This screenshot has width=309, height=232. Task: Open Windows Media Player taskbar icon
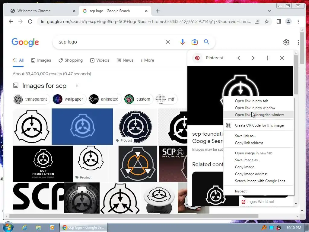52,227
